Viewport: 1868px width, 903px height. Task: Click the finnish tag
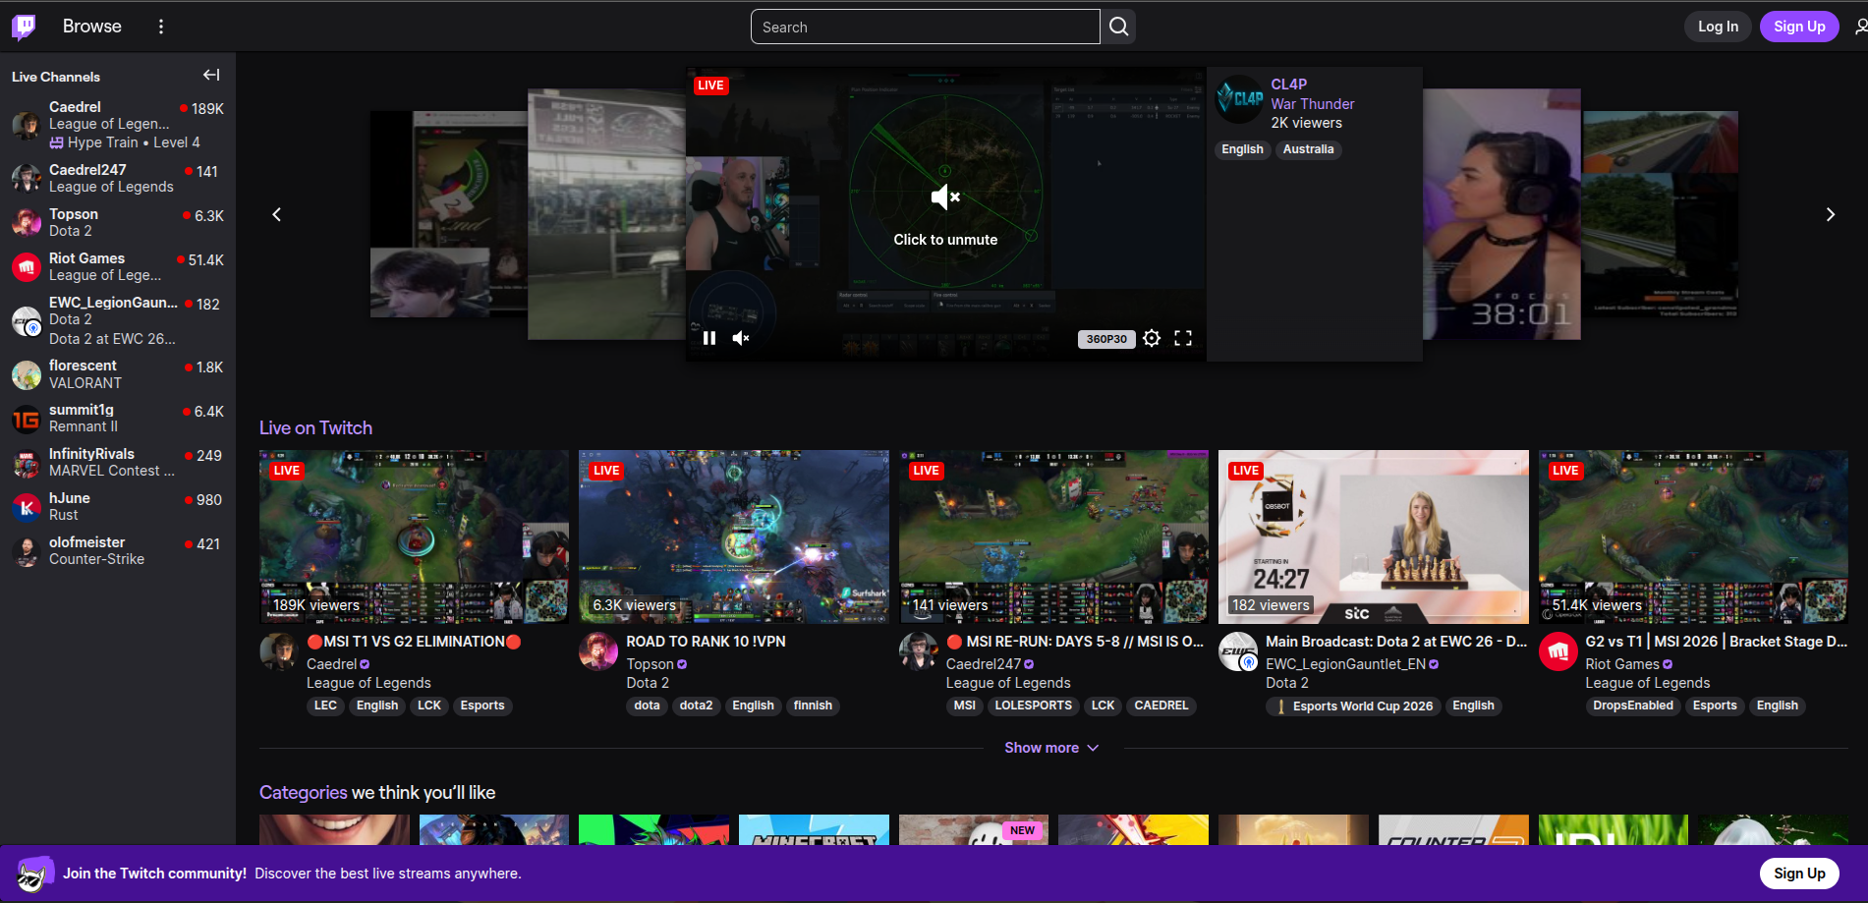(813, 705)
